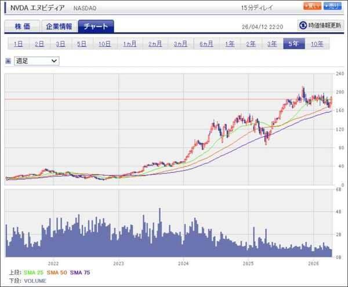This screenshot has width=348, height=287.
Task: Click the green SMA 25 legend label
Action: click(x=33, y=272)
